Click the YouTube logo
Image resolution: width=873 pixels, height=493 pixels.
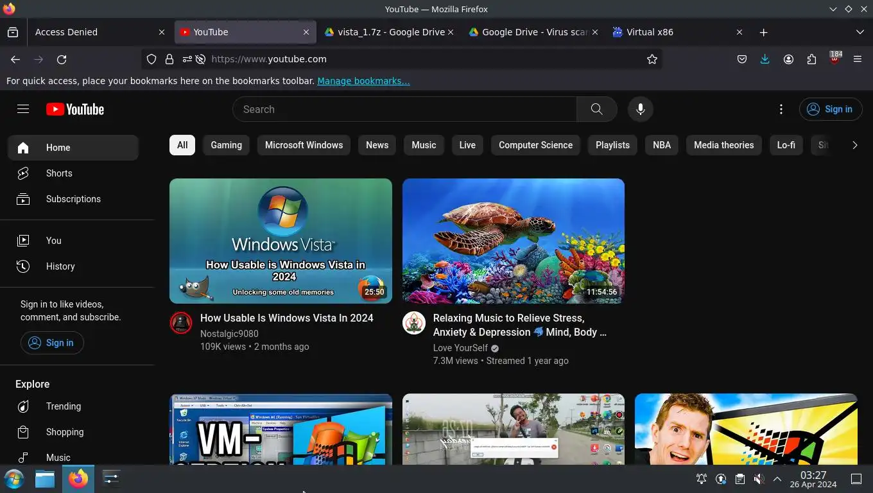pyautogui.click(x=75, y=109)
